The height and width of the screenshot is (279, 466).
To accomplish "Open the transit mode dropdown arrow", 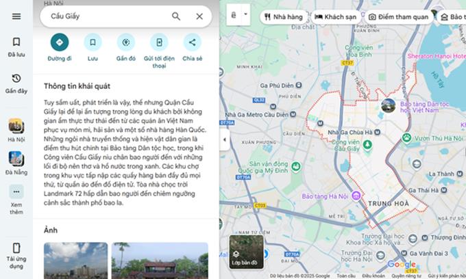I will coord(246,14).
